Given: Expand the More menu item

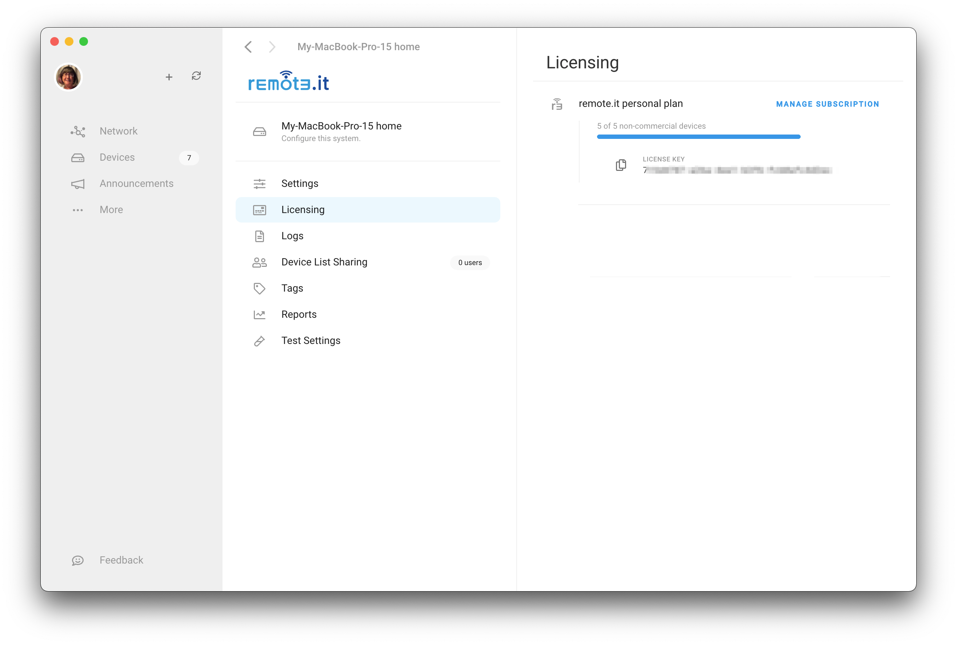Looking at the screenshot, I should (x=111, y=210).
